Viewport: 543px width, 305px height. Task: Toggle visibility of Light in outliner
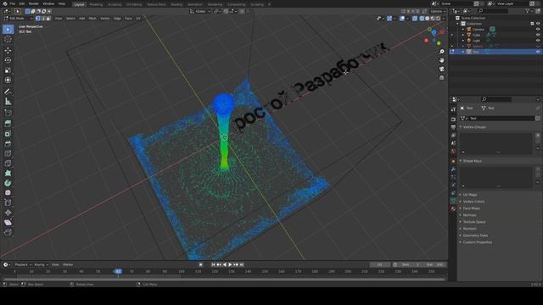coord(538,41)
